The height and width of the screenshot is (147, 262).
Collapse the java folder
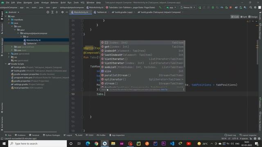9,23
